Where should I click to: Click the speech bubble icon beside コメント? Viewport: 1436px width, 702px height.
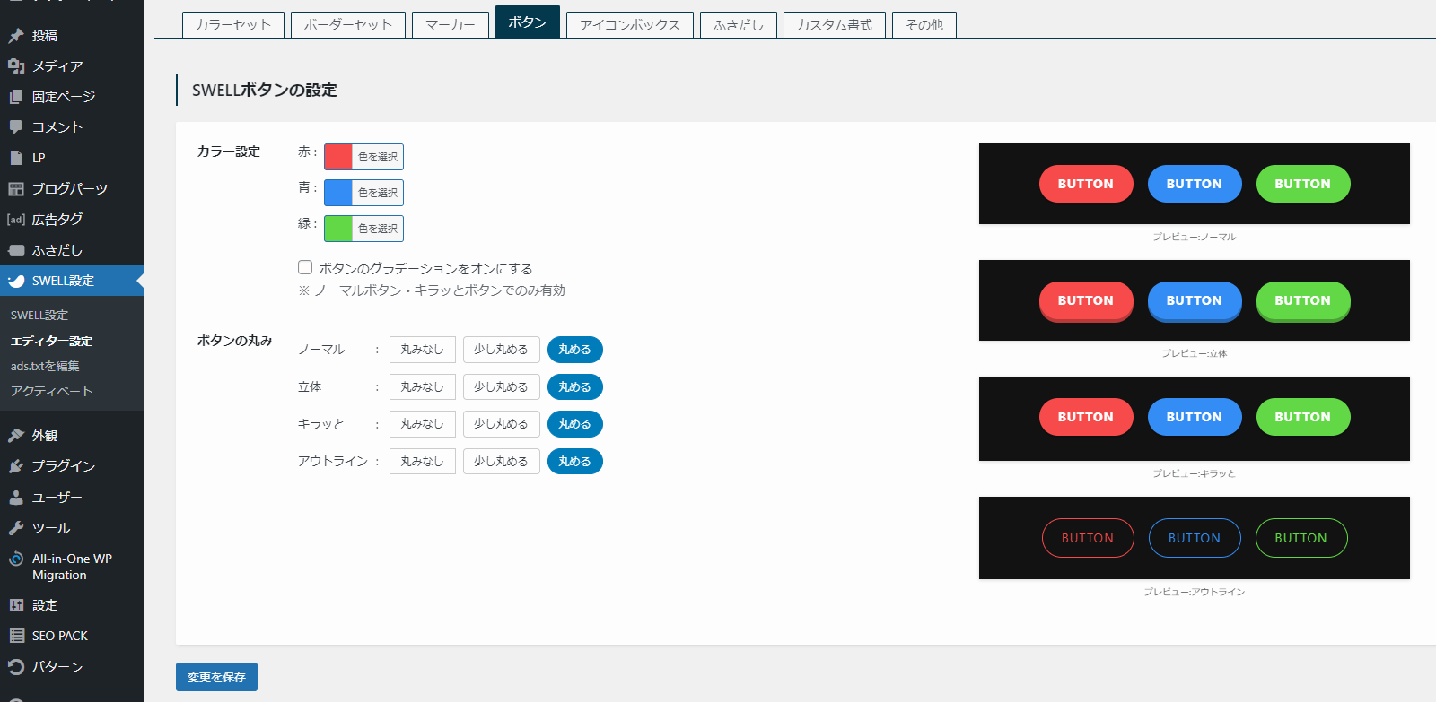[x=16, y=127]
